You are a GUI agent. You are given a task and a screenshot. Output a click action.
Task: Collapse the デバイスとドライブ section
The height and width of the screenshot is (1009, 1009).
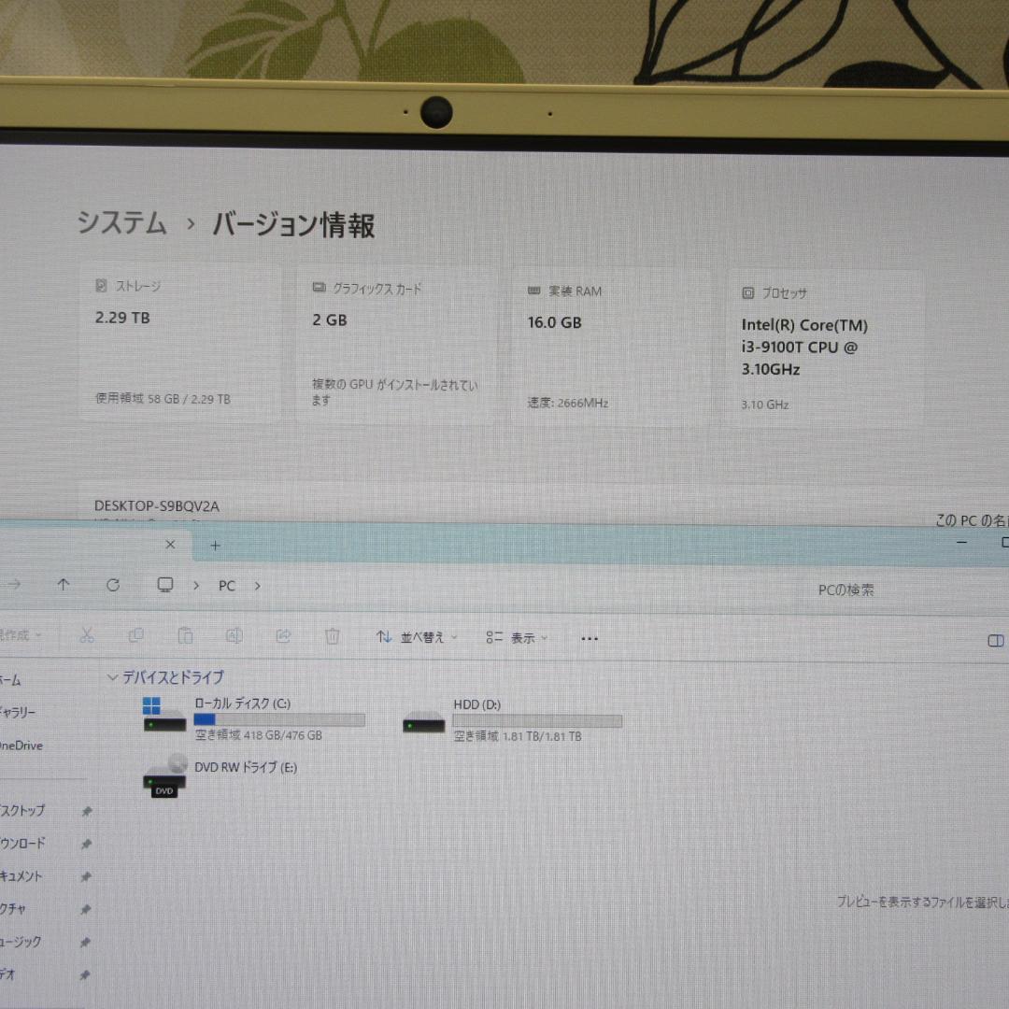pyautogui.click(x=112, y=677)
